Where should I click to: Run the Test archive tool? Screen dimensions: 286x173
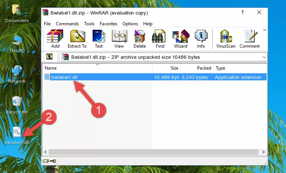pos(99,39)
